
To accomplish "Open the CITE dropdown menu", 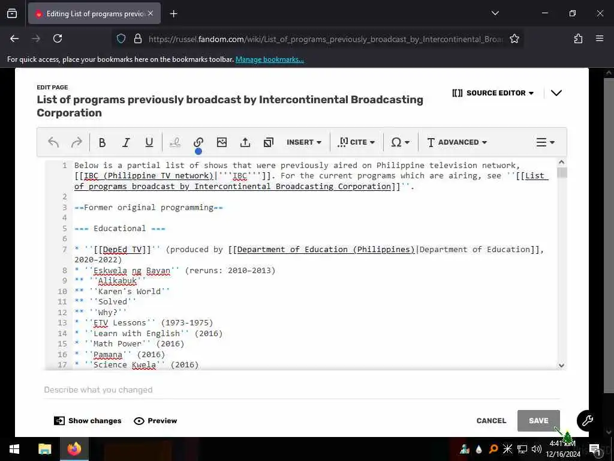I will pyautogui.click(x=356, y=142).
